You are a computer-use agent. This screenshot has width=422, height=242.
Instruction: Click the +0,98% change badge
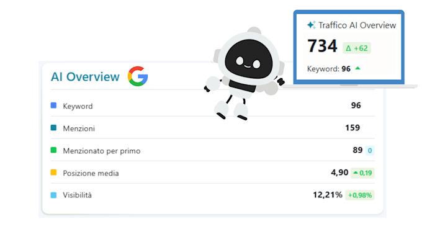[360, 195]
